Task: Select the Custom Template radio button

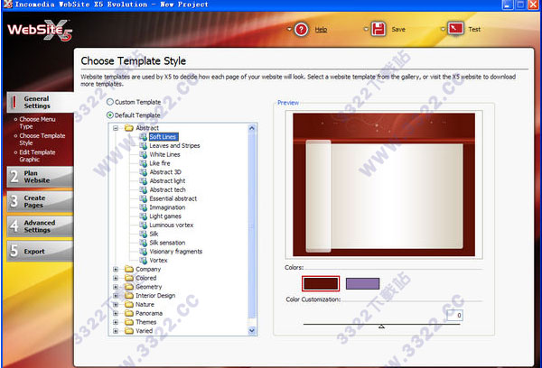Action: (x=110, y=102)
